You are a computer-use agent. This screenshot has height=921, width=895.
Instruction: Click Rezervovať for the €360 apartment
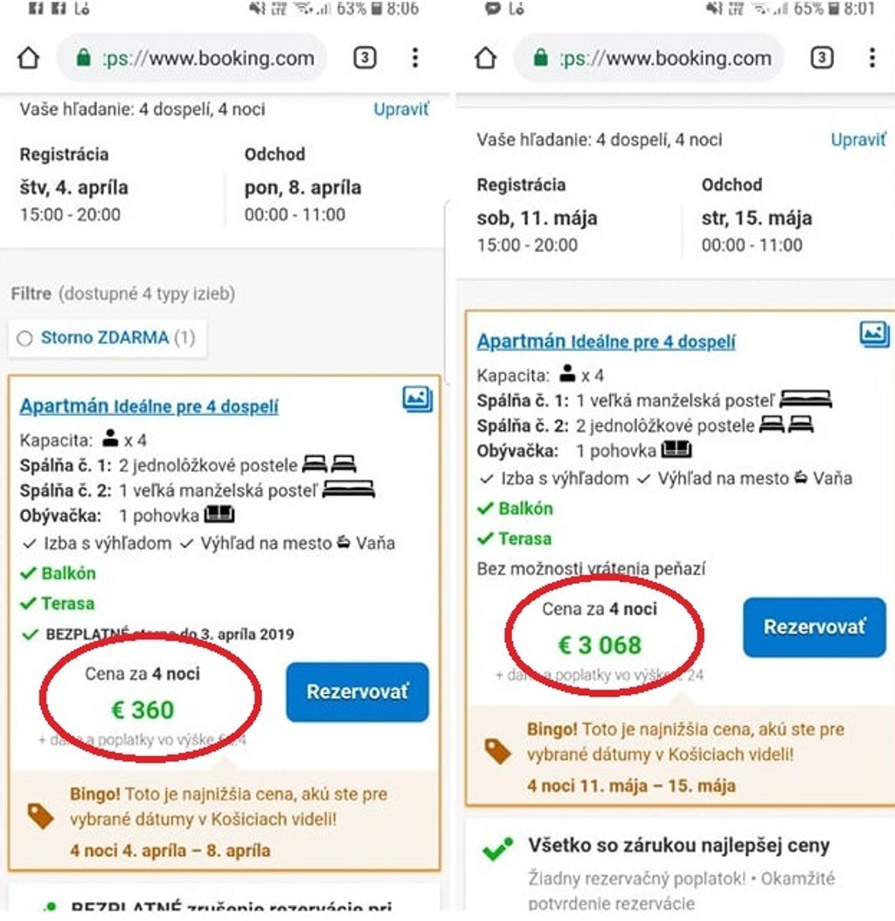pyautogui.click(x=357, y=692)
